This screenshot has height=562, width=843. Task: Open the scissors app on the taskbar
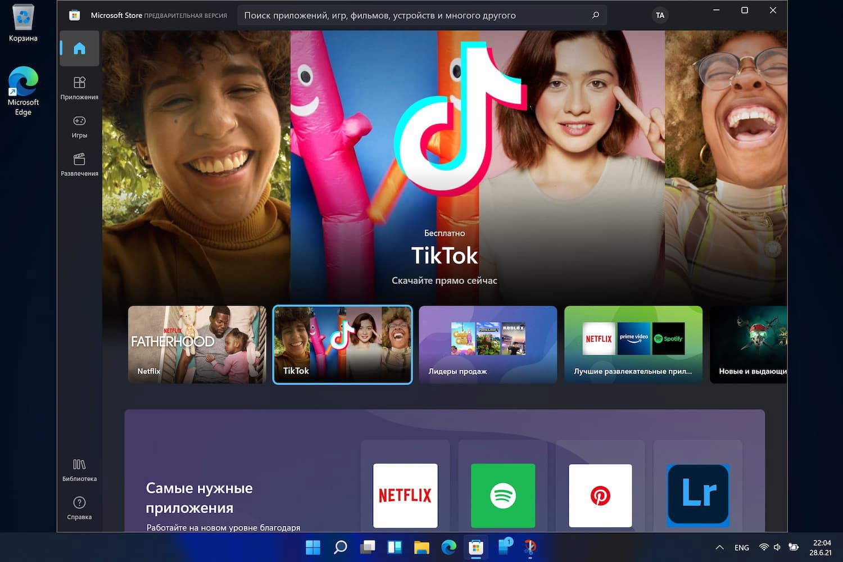tap(530, 547)
